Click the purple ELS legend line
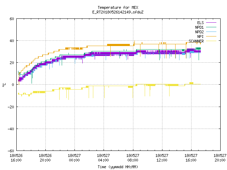Screen dimensions: 227x170 click(x=211, y=23)
